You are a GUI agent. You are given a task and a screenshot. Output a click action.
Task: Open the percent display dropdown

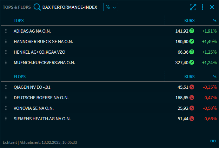click(x=111, y=7)
